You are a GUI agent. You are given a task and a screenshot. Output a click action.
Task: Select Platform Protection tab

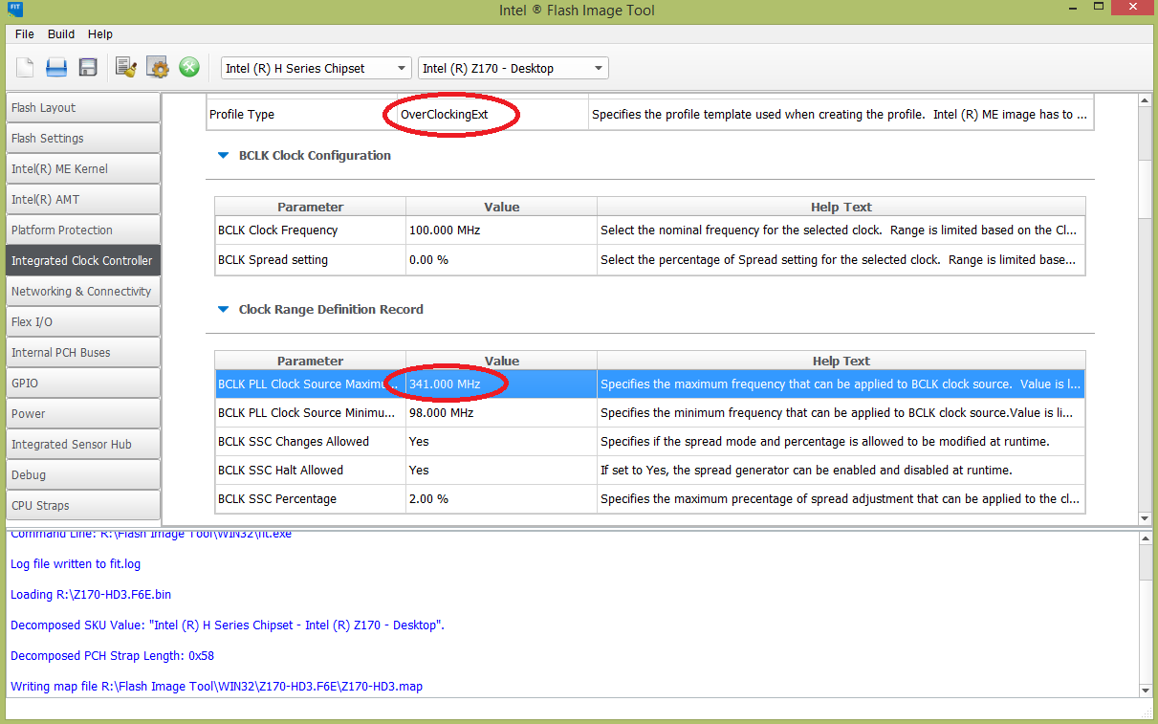(x=82, y=230)
